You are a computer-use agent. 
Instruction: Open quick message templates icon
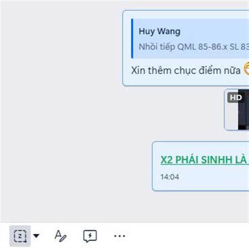(x=90, y=236)
